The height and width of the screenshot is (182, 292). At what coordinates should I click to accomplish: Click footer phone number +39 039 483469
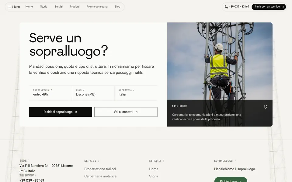tap(32, 180)
